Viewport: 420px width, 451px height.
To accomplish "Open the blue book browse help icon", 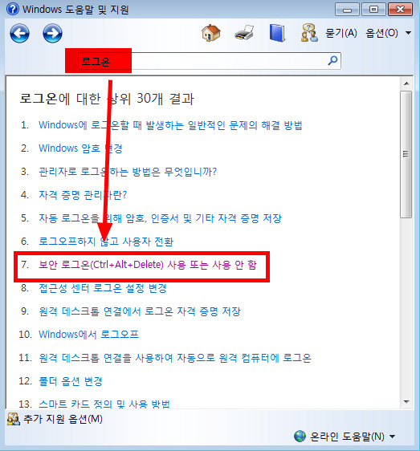I will click(277, 33).
